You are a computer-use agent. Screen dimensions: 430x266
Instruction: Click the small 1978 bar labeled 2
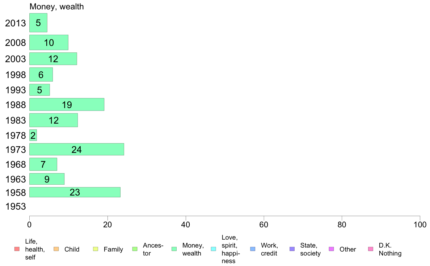coord(33,135)
